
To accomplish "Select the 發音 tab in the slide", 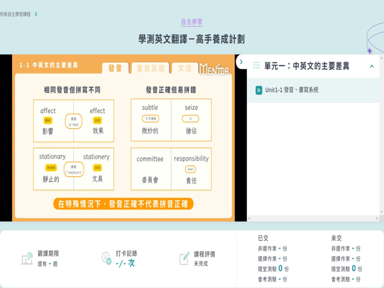I will coord(115,68).
